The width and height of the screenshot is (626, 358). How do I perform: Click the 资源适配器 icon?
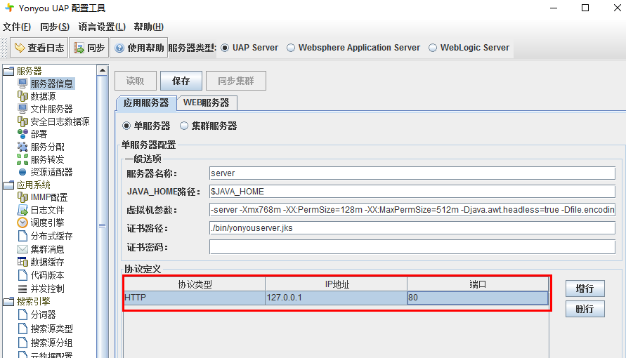click(x=22, y=172)
